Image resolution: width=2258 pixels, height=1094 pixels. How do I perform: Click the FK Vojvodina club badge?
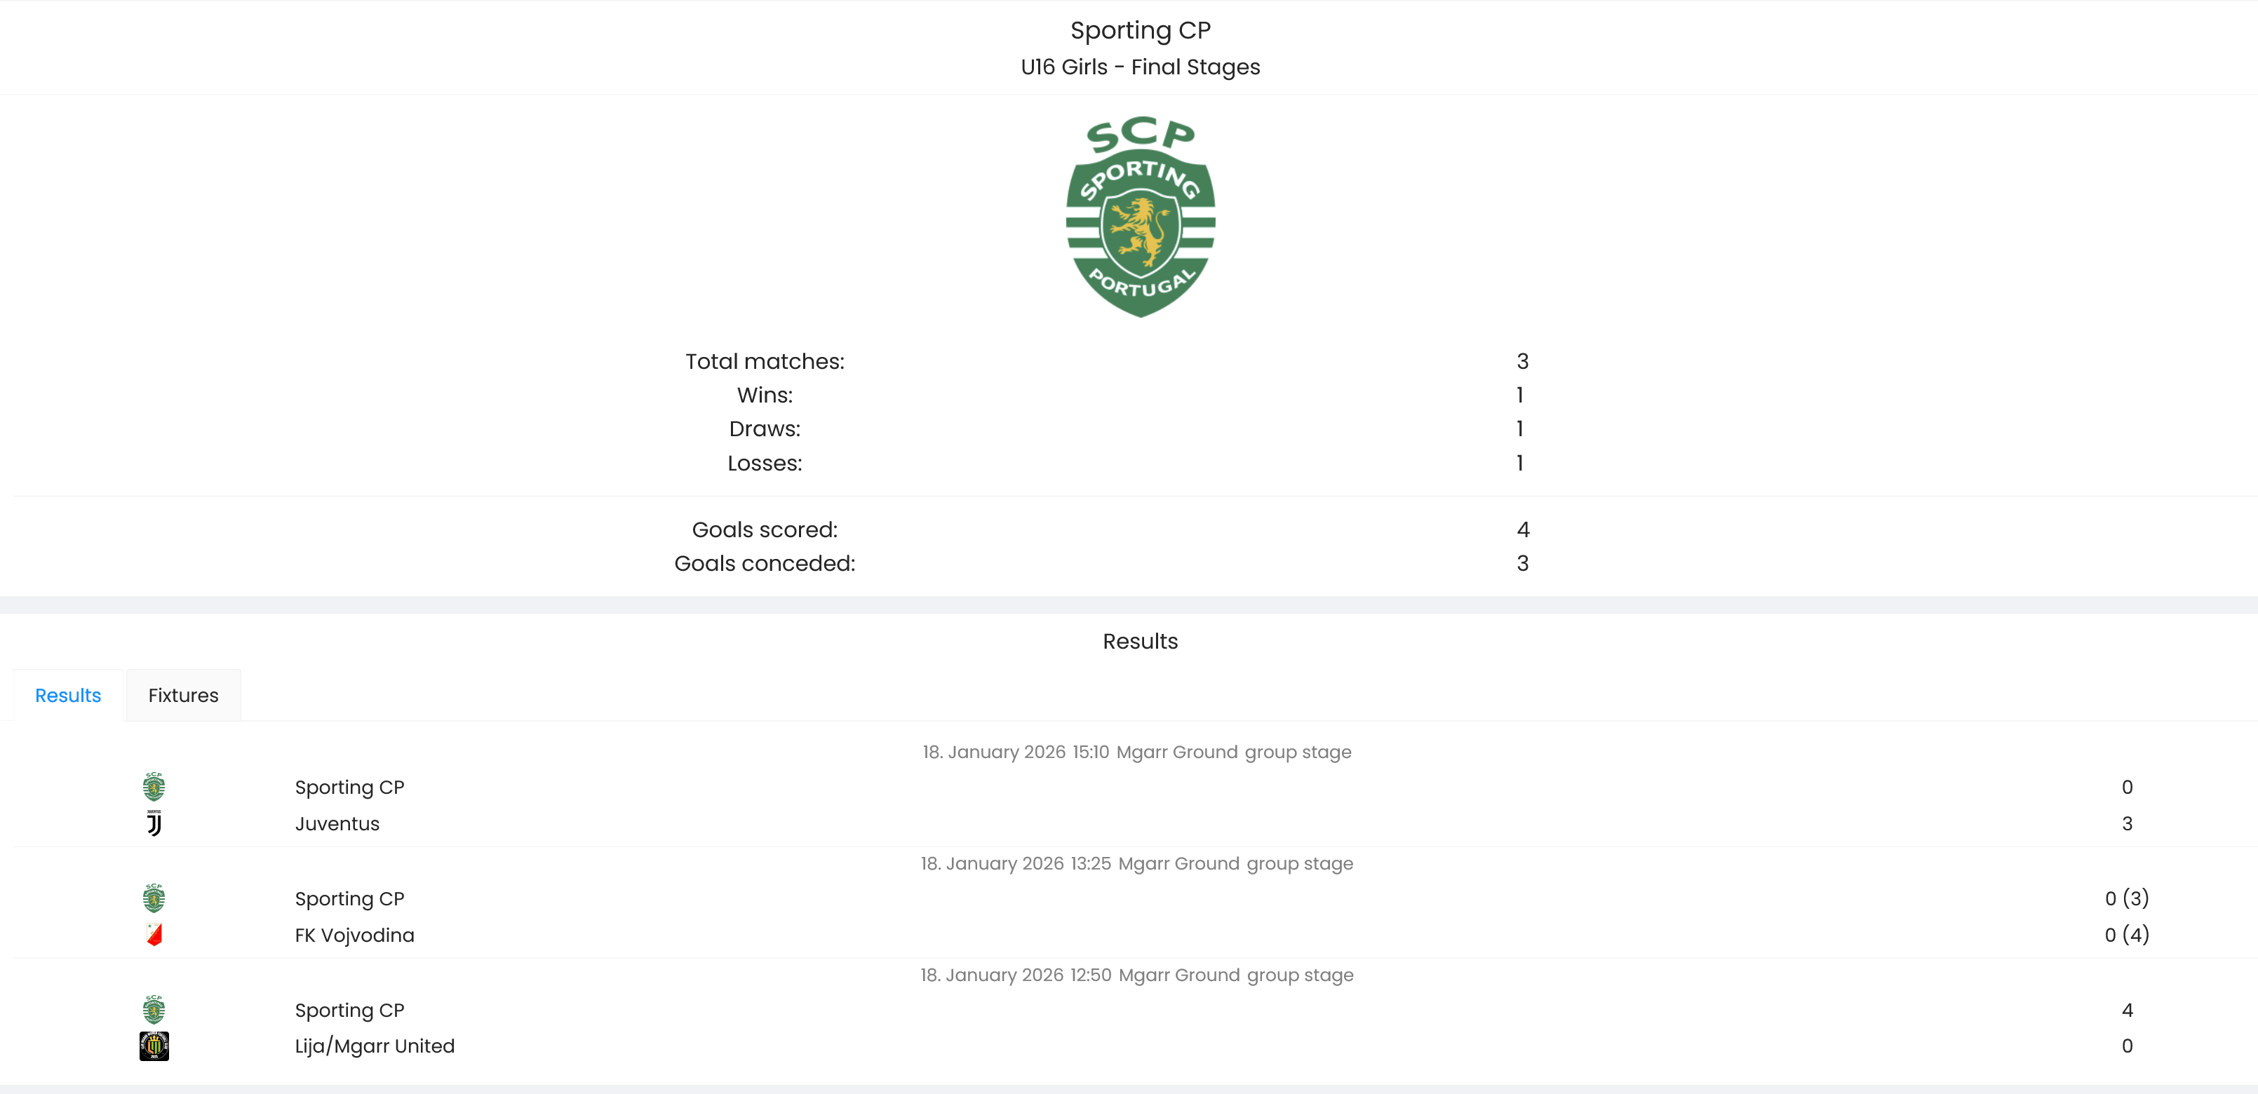tap(154, 936)
